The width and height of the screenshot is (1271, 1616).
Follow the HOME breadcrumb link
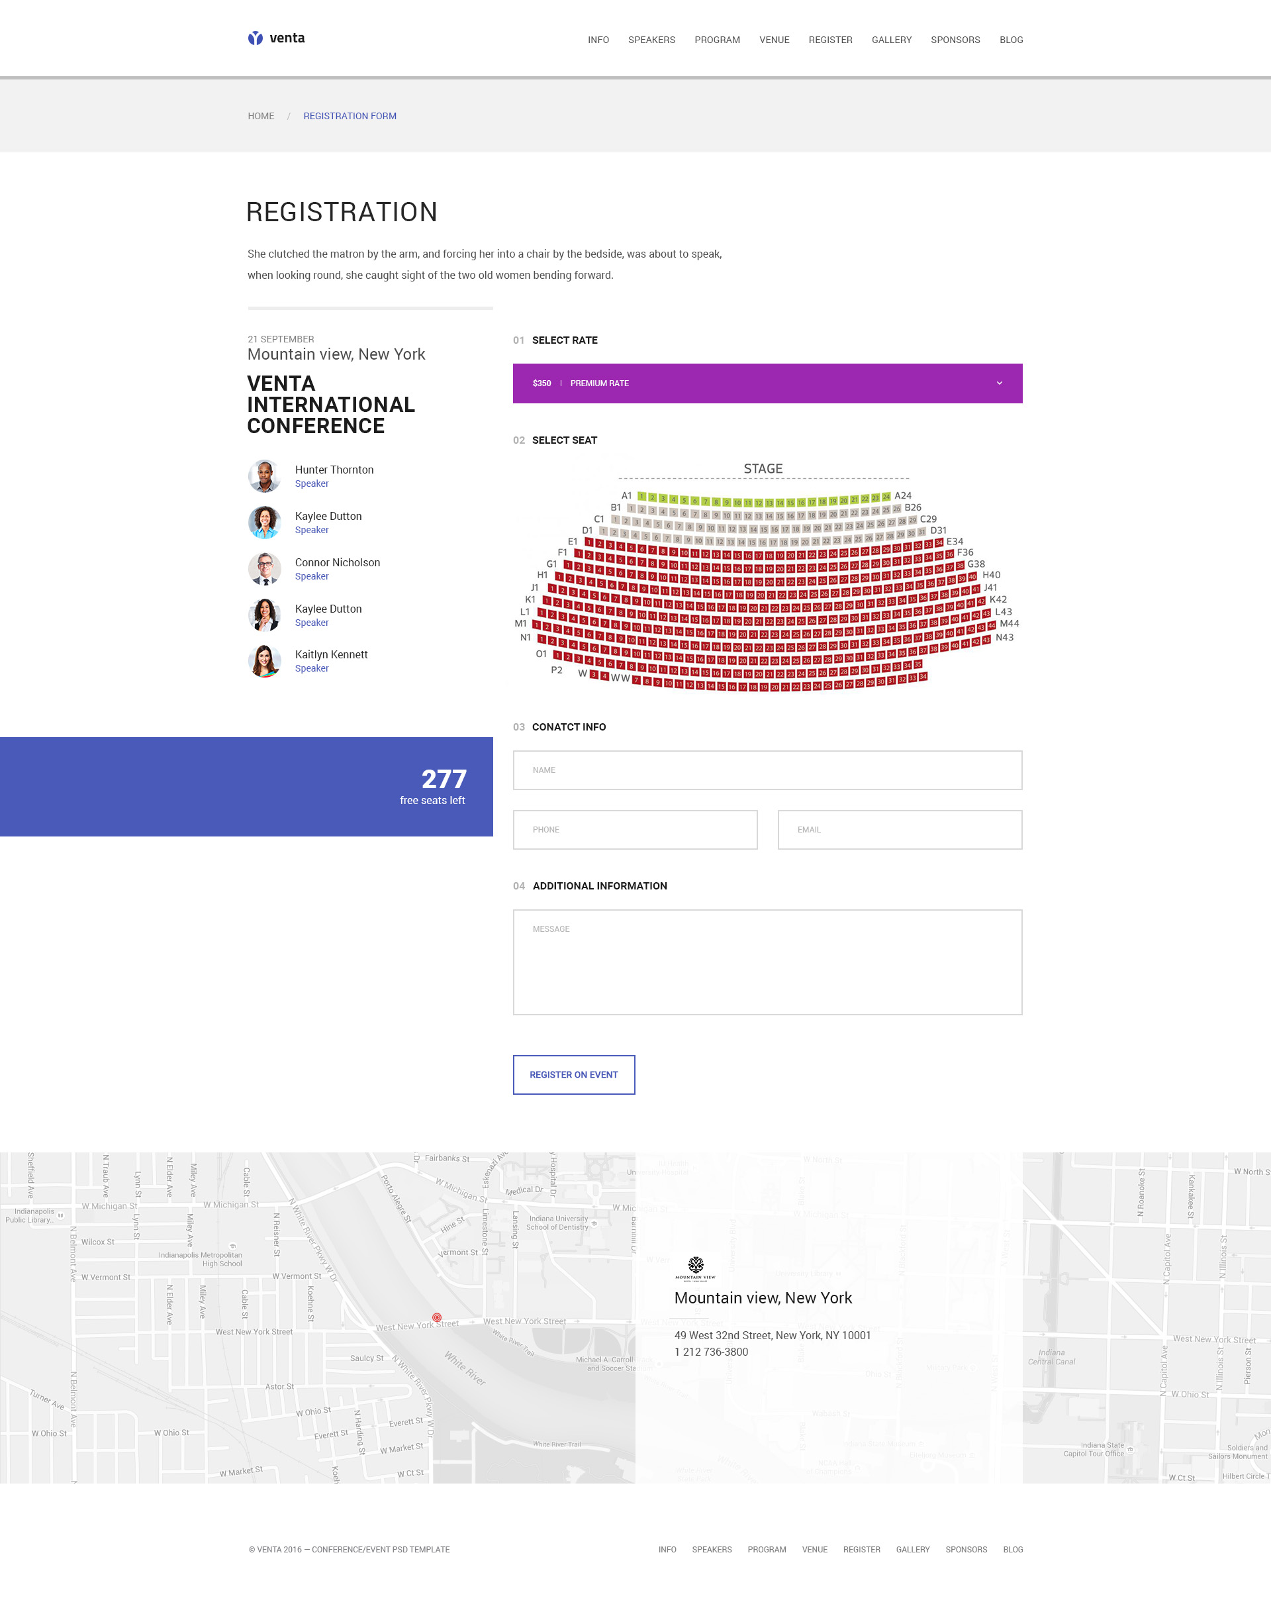261,116
